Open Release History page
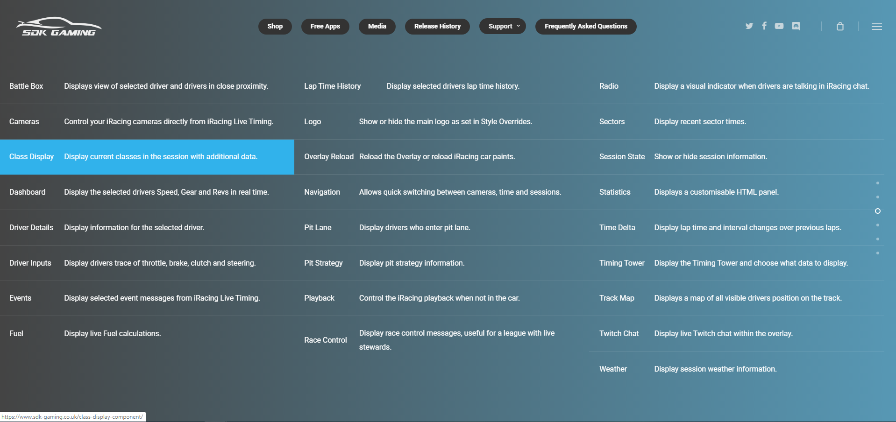The height and width of the screenshot is (422, 896). point(437,26)
